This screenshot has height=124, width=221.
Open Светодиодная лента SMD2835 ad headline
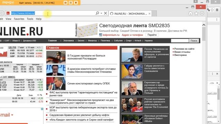pos(134,25)
